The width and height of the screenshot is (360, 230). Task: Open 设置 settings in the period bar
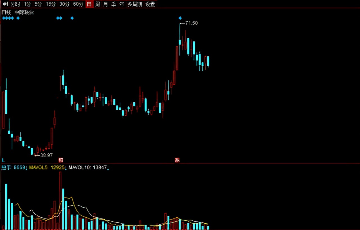[150, 4]
